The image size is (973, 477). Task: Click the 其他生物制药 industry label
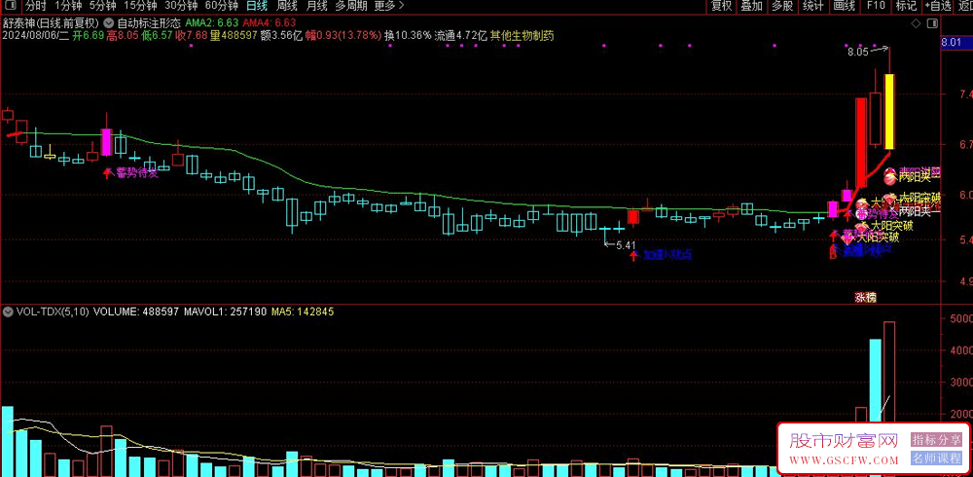[x=522, y=35]
